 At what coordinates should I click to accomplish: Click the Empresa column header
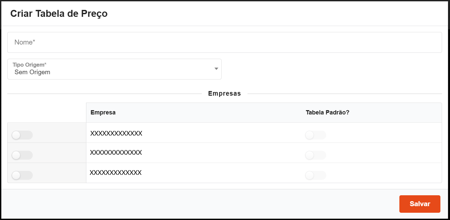103,112
